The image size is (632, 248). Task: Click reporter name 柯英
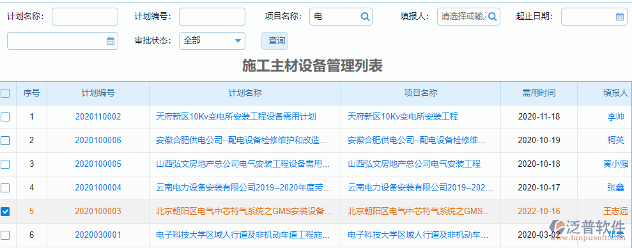(615, 141)
